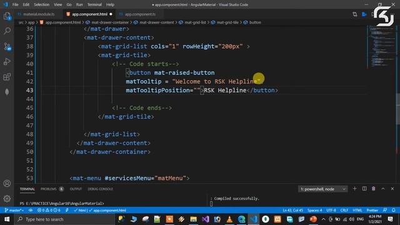Change HTML language mode
This screenshot has height=225, width=400.
coord(357,210)
